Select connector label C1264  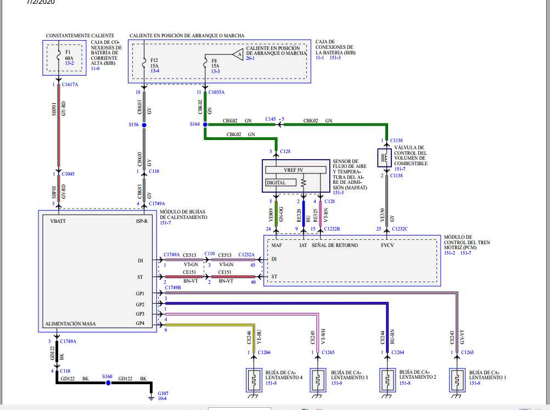tap(398, 352)
